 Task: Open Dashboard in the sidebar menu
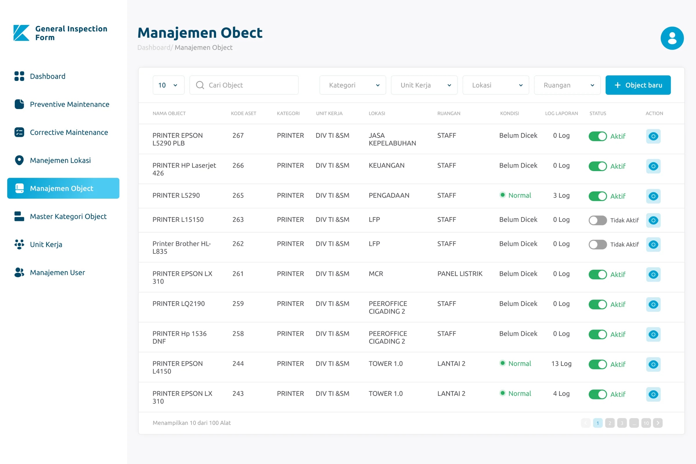[x=48, y=76]
